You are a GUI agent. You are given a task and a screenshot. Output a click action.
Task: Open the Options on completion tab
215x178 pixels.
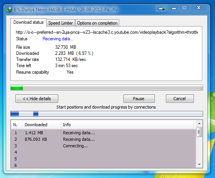tap(97, 23)
